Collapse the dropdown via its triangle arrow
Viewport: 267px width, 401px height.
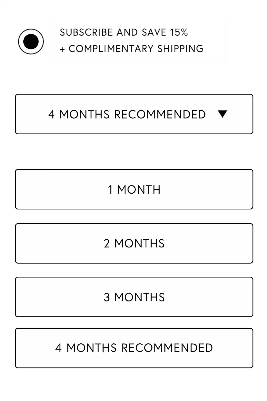(x=222, y=114)
